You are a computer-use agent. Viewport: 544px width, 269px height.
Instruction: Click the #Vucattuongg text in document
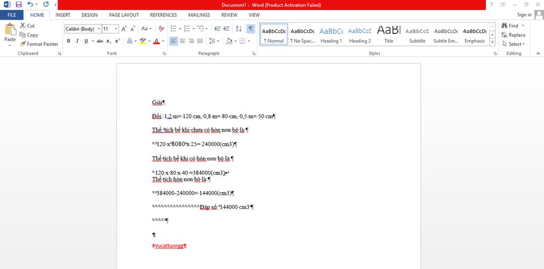(x=167, y=246)
